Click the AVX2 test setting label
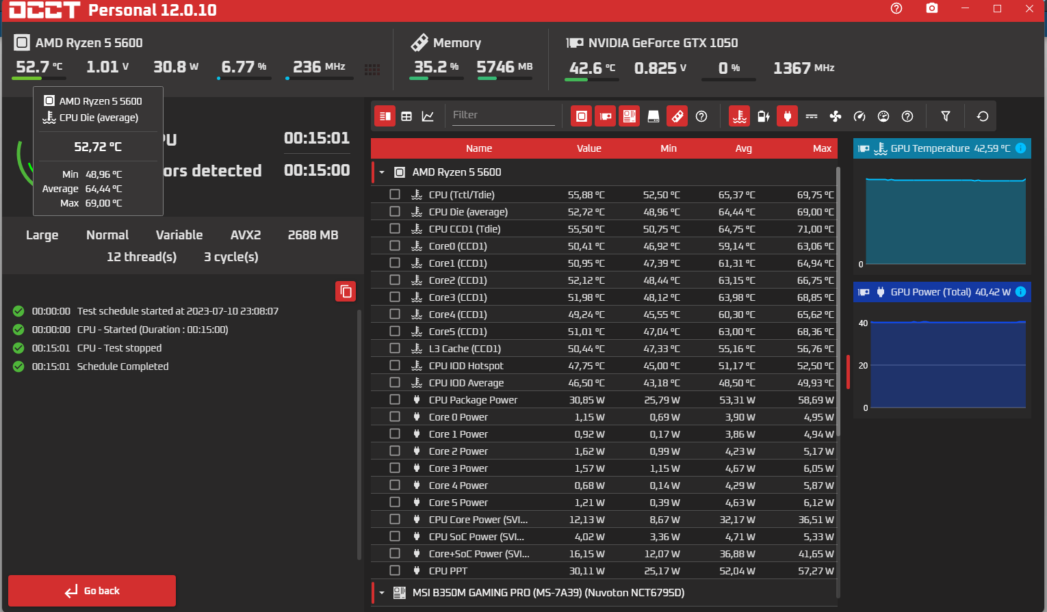 point(246,235)
